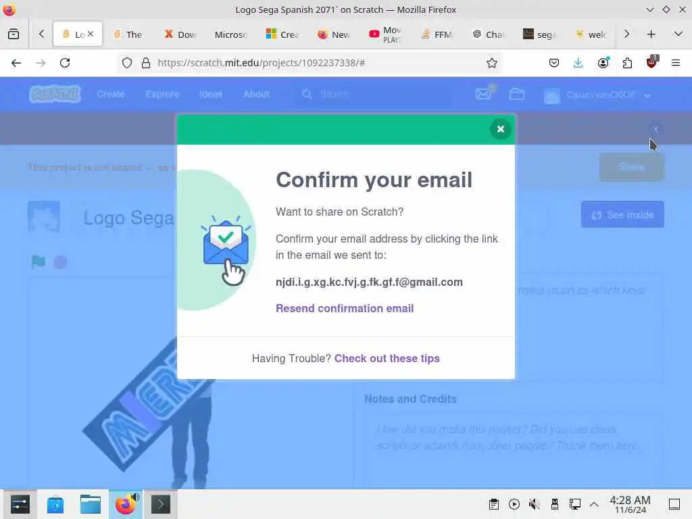Click the Notes and Credits text area
Screen dimensions: 692x519
(x=513, y=450)
